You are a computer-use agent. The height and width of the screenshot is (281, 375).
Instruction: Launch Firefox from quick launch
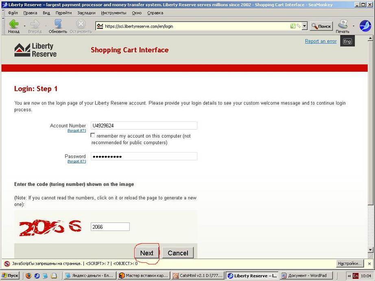click(x=28, y=276)
